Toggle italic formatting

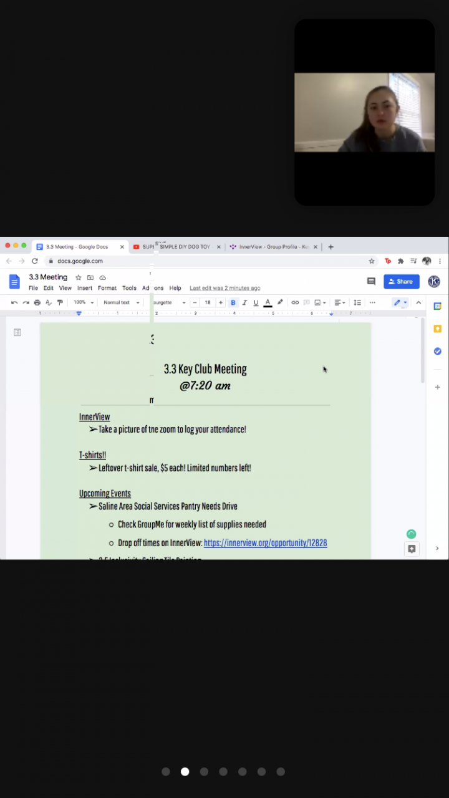(x=244, y=302)
